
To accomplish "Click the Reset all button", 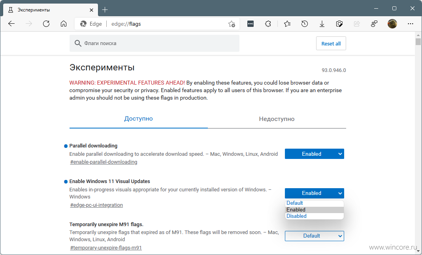I will click(x=331, y=43).
